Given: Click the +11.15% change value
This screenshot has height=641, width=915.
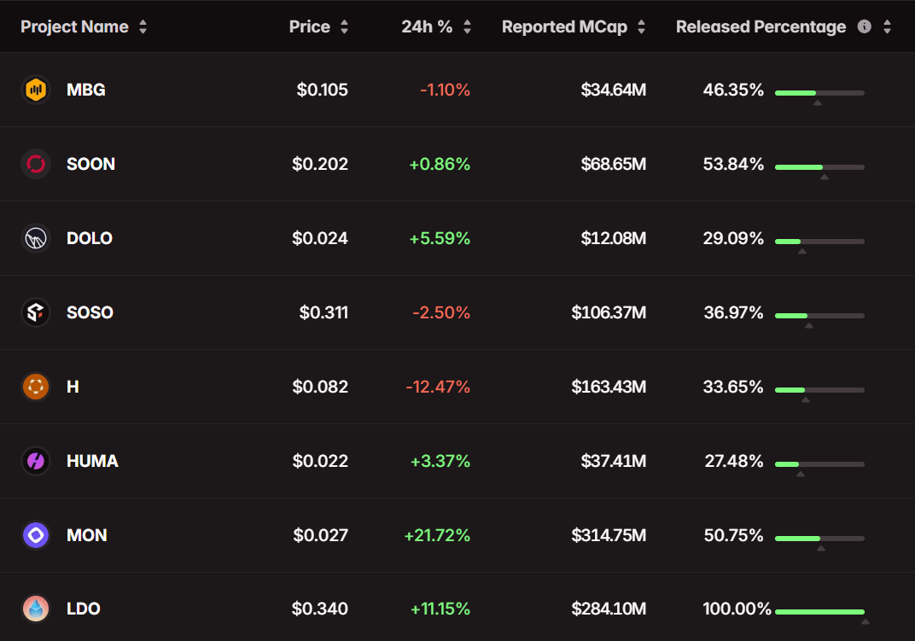Looking at the screenshot, I should (440, 609).
